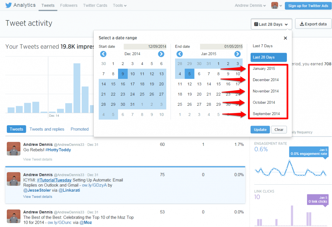The image size is (332, 227).
Task: Switch to the Followers tab
Action: [68, 5]
